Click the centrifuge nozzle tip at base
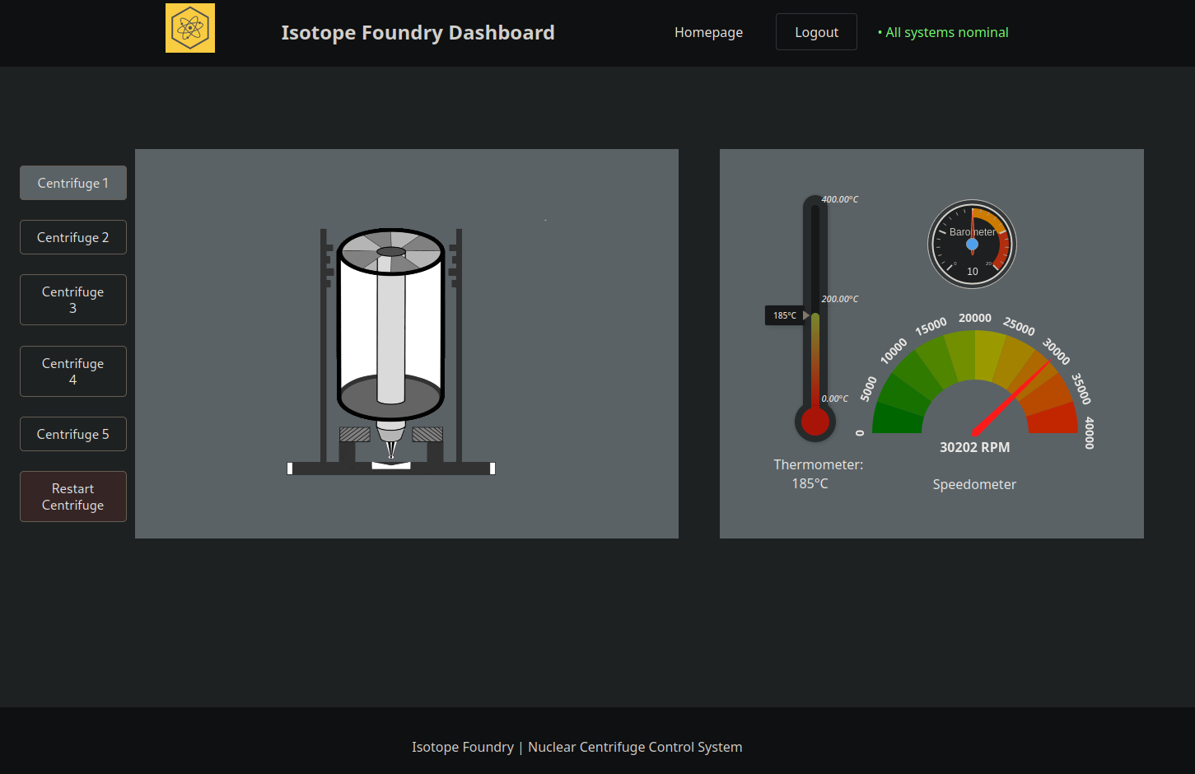This screenshot has width=1195, height=774. point(391,451)
